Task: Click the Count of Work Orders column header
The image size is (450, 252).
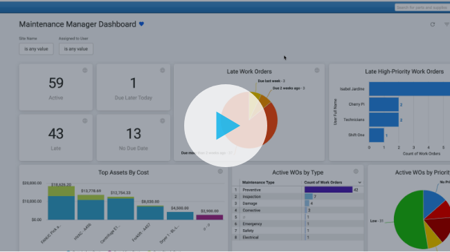Action: (323, 182)
